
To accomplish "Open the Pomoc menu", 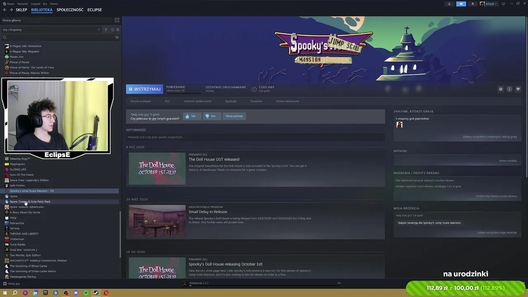I will point(54,4).
